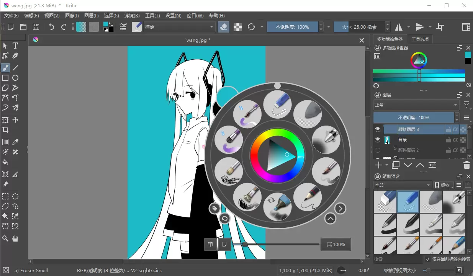The image size is (473, 276).
Task: Select the Color Sampler eyedropper tool
Action: 15,142
